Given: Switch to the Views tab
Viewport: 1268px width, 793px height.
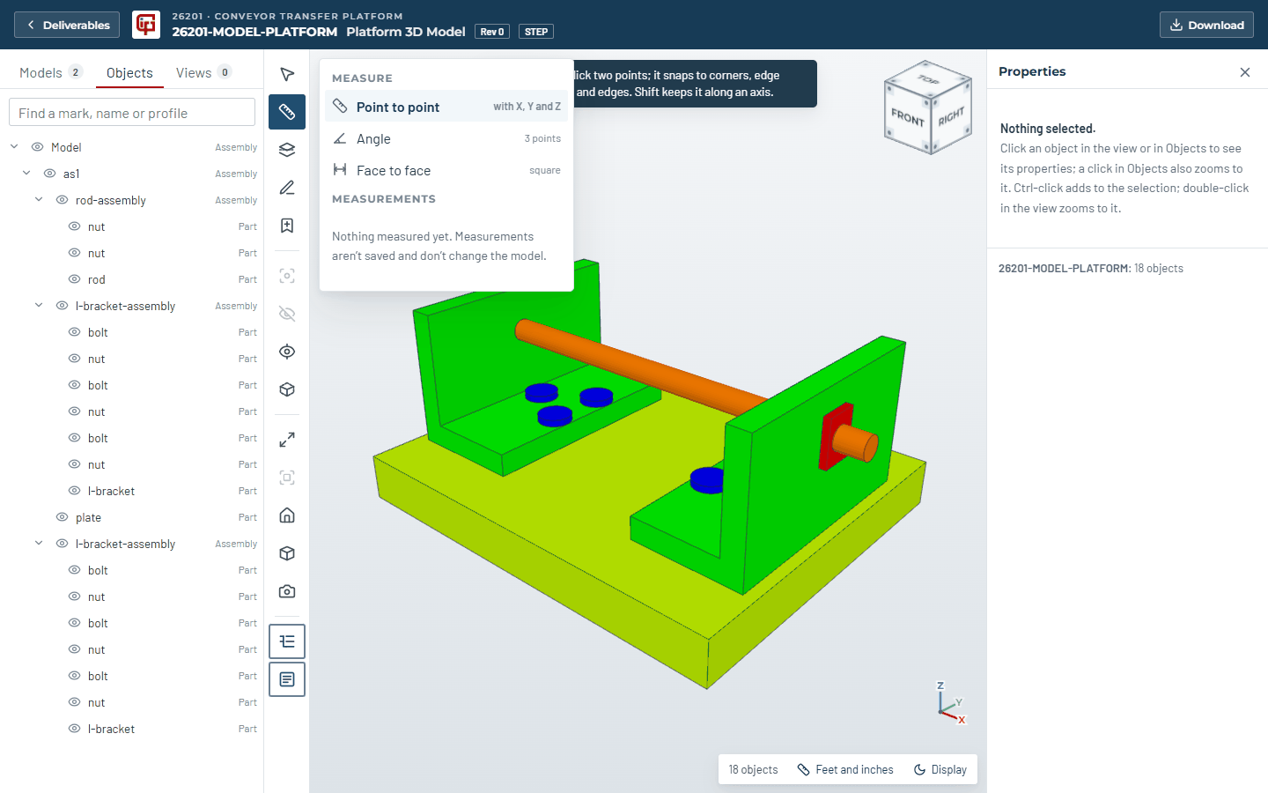Looking at the screenshot, I should [203, 72].
